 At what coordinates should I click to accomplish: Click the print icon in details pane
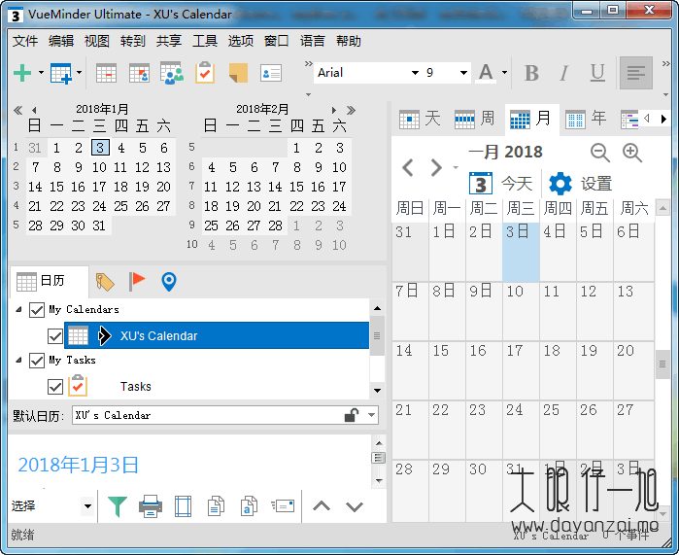(x=151, y=506)
